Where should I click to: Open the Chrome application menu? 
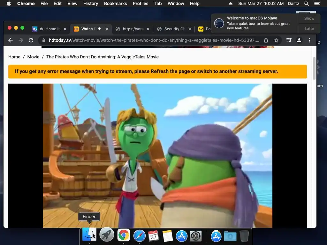click(x=26, y=4)
